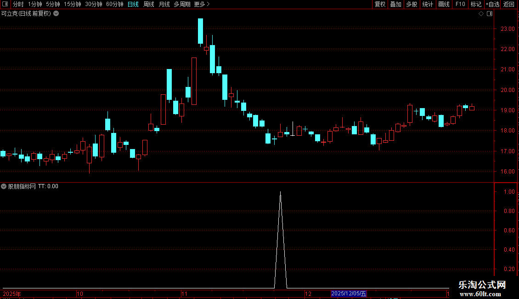The width and height of the screenshot is (519, 299).
Task: Click the 1.00 indicator axis label
Action: point(509,192)
